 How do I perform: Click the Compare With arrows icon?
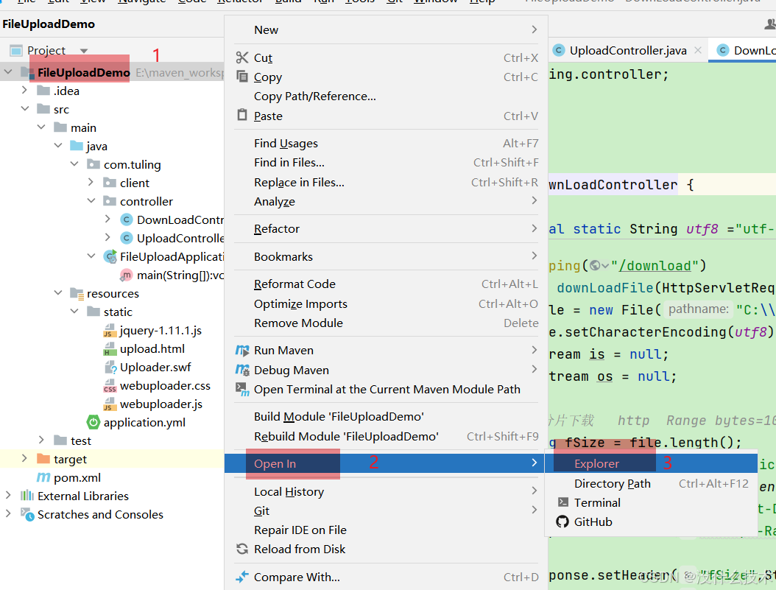pyautogui.click(x=242, y=577)
